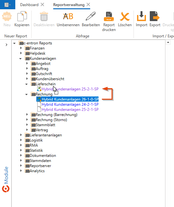Screen dimensions: 174x207
Task: Select the Kundenübersicht tree label
Action: (x=50, y=79)
